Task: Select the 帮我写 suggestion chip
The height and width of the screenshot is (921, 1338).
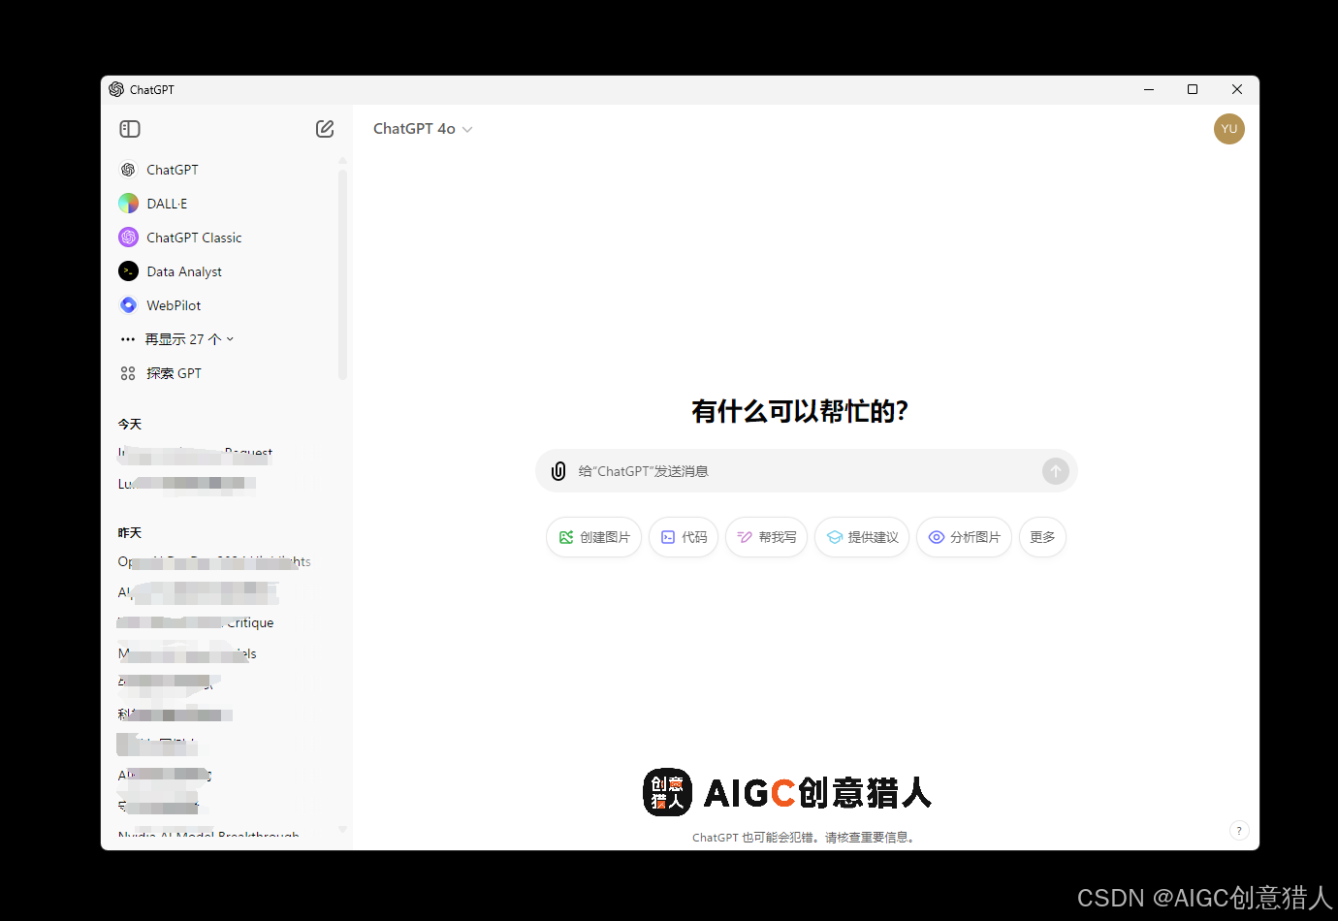Action: point(766,537)
